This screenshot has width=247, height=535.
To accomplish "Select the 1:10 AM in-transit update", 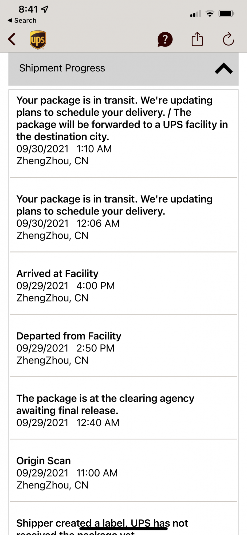I will tap(123, 131).
